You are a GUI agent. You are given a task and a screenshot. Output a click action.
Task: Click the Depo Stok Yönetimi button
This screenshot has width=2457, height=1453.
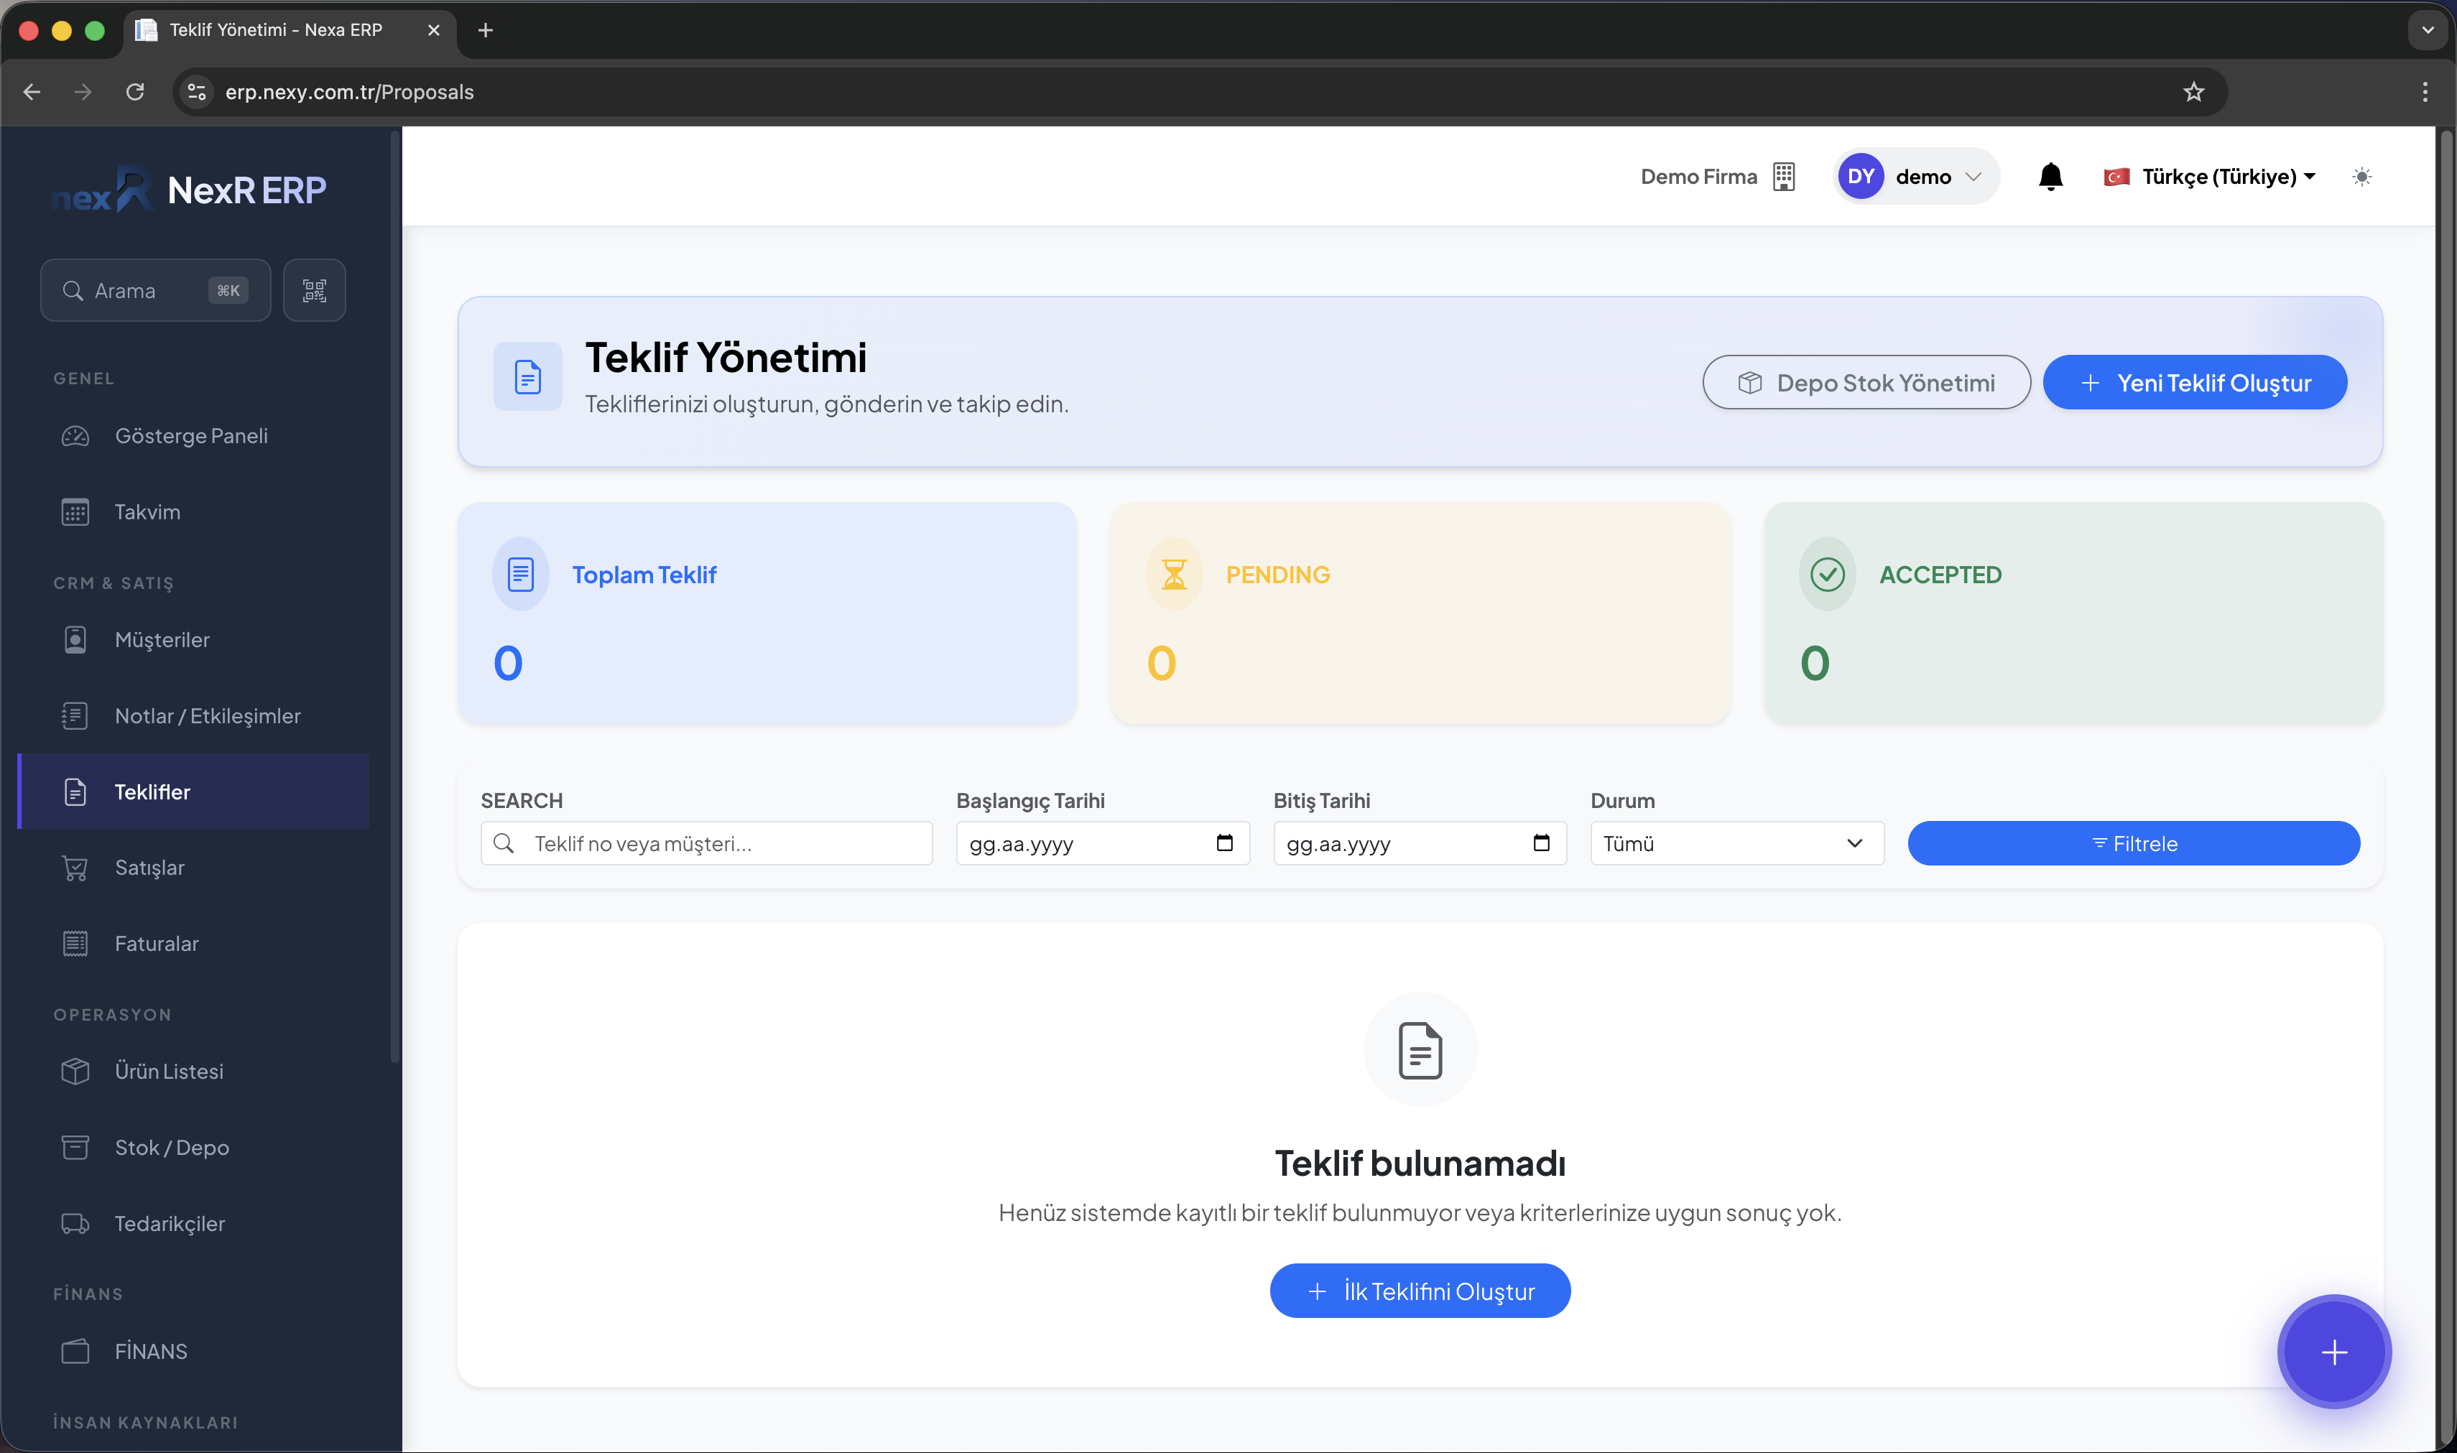pyautogui.click(x=1866, y=383)
